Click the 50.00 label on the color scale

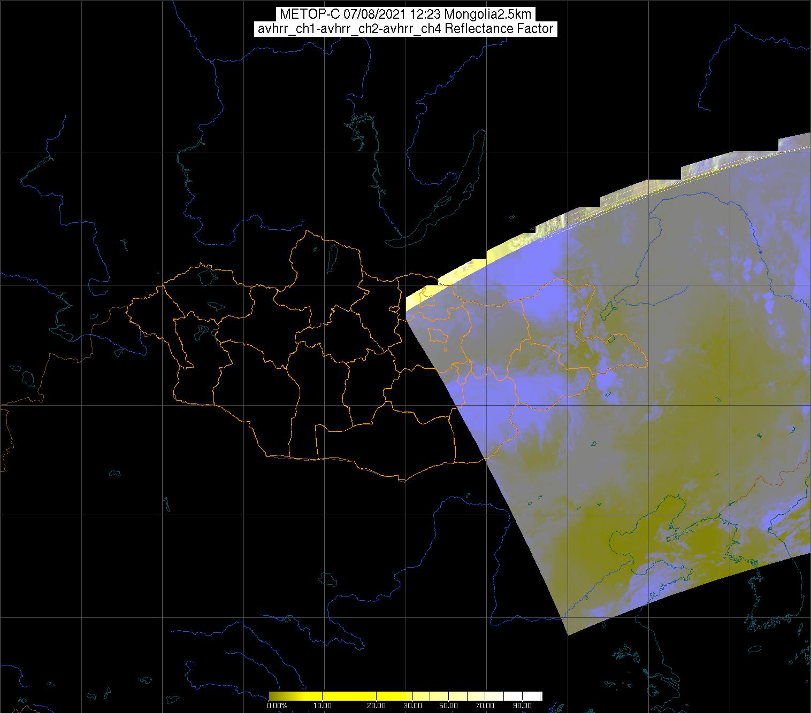448,706
